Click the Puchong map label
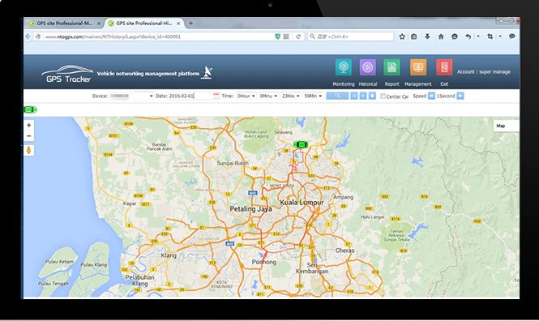539x321 pixels. tap(263, 262)
